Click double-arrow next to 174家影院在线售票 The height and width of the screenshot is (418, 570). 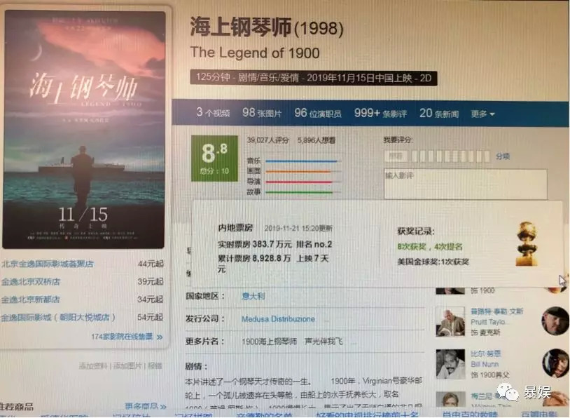(160, 337)
